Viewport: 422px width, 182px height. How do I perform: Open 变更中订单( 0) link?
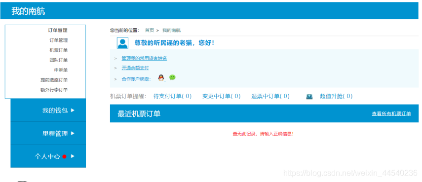click(222, 96)
